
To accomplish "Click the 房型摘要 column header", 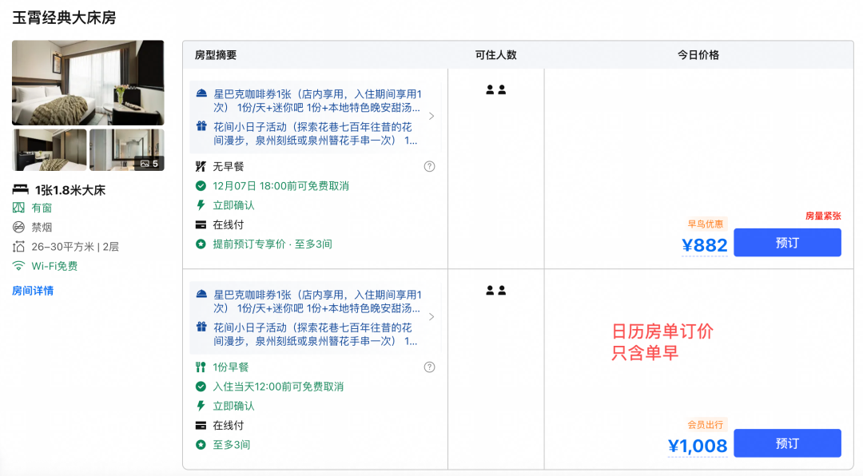I will click(x=216, y=55).
